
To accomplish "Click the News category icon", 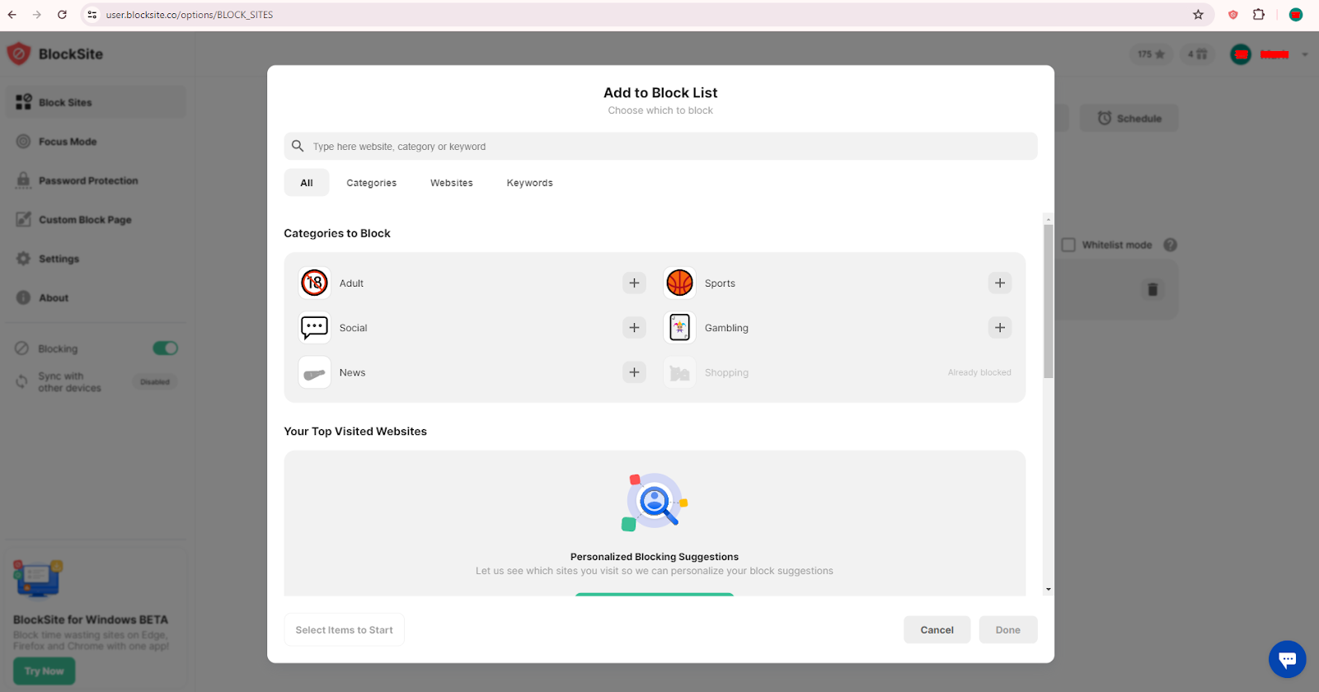I will click(315, 372).
